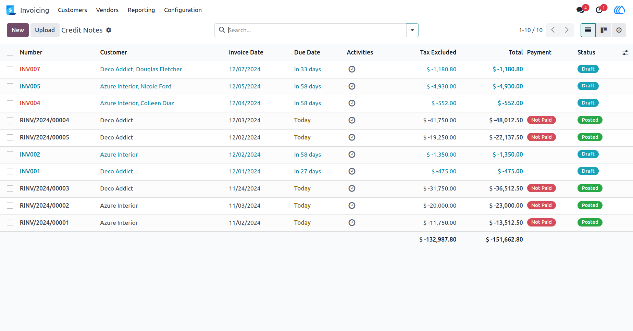Viewport: 633px width, 331px height.
Task: Open the Configuration menu
Action: pos(183,10)
